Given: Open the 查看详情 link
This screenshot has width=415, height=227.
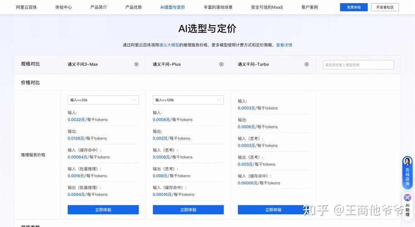Looking at the screenshot, I should click(284, 45).
